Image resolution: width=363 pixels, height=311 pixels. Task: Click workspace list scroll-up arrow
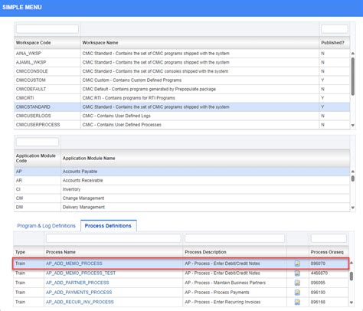pos(353,54)
